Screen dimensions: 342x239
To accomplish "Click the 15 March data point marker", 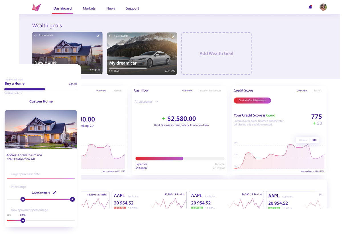I will (307, 145).
